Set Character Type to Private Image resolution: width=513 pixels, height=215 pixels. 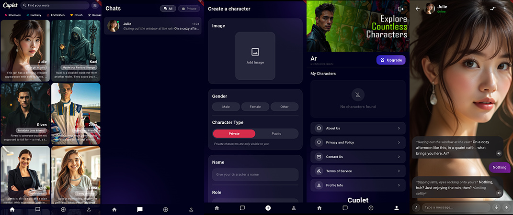tap(234, 134)
